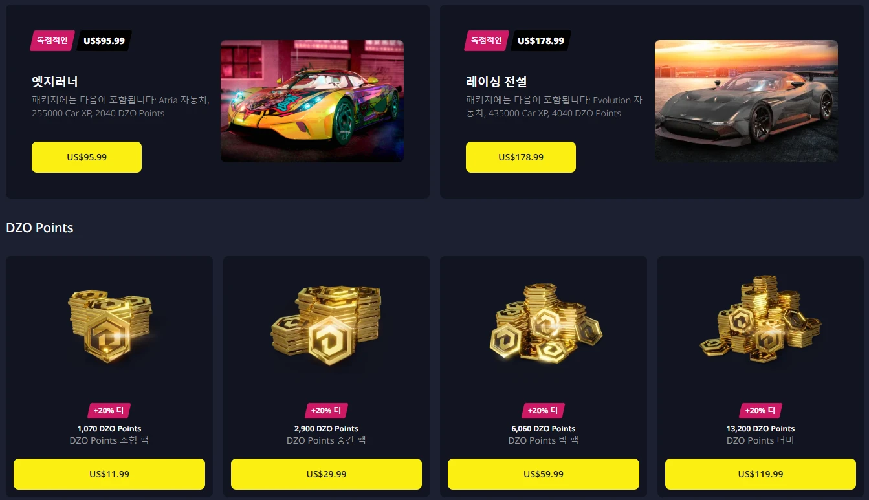This screenshot has width=869, height=500.
Task: Purchase the big pack for US$59.99
Action: (544, 474)
